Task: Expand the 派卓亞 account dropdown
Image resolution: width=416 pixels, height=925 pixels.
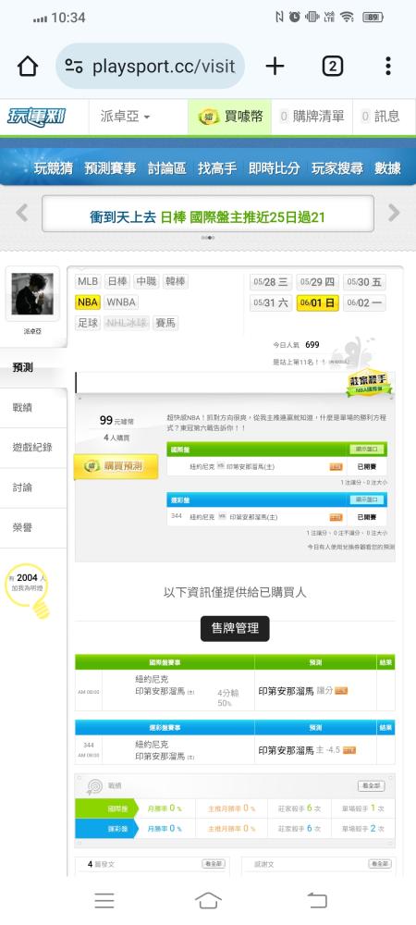Action: pyautogui.click(x=126, y=117)
